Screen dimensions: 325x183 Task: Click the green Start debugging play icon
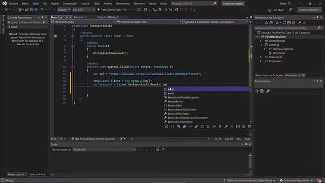point(99,10)
